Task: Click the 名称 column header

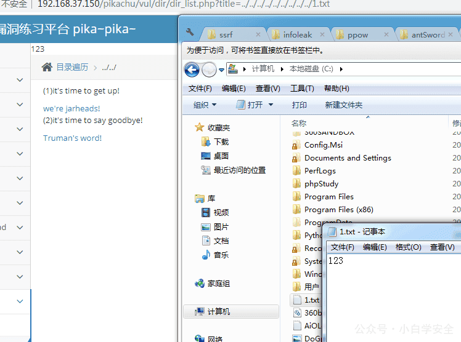Action: tap(299, 123)
